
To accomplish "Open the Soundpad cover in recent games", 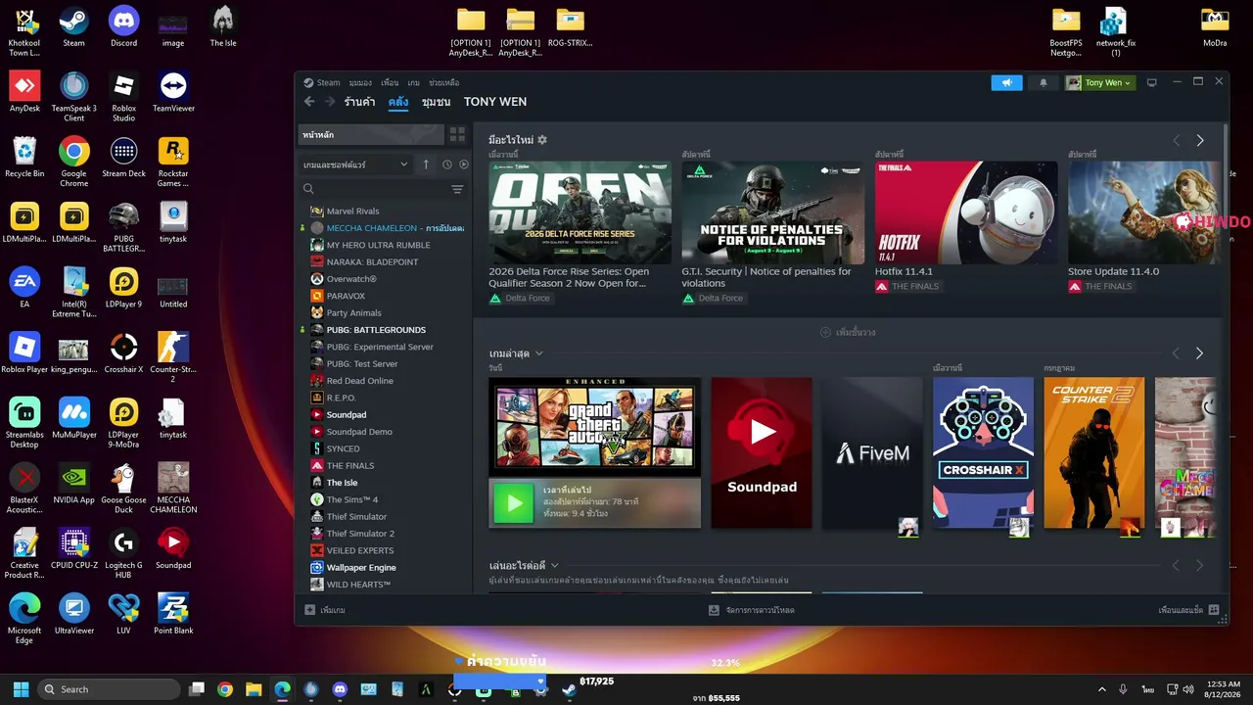I will (762, 452).
